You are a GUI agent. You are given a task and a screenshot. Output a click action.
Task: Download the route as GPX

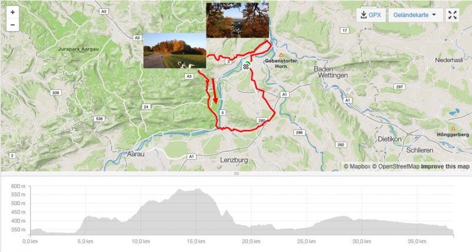click(x=371, y=15)
